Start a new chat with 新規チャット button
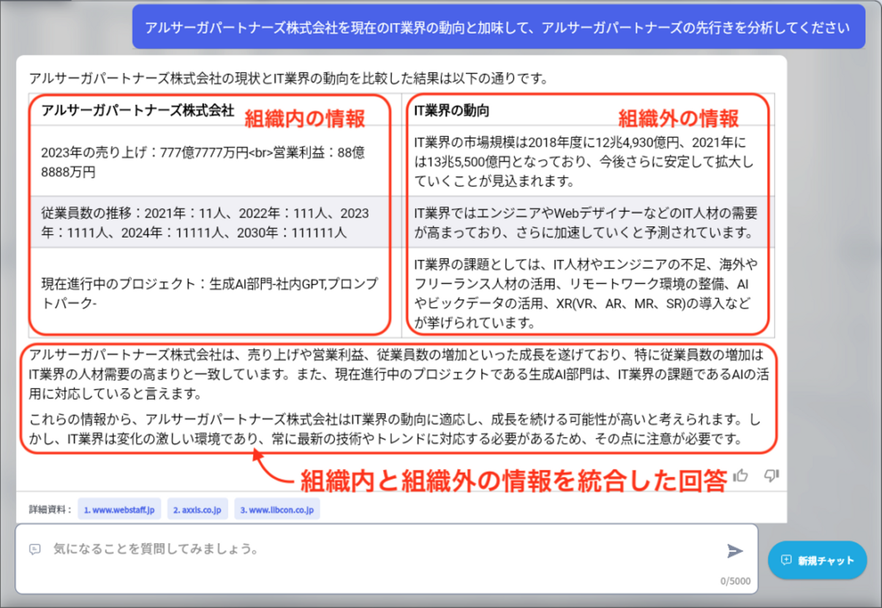882x608 pixels. (x=818, y=560)
